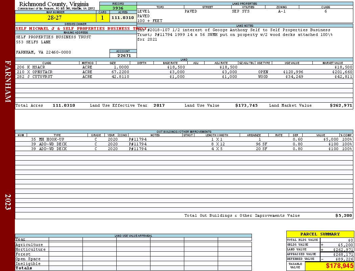Image resolution: width=355 pixels, height=271 pixels.
Task: Click the Agriculture row label
Action: coord(29,245)
